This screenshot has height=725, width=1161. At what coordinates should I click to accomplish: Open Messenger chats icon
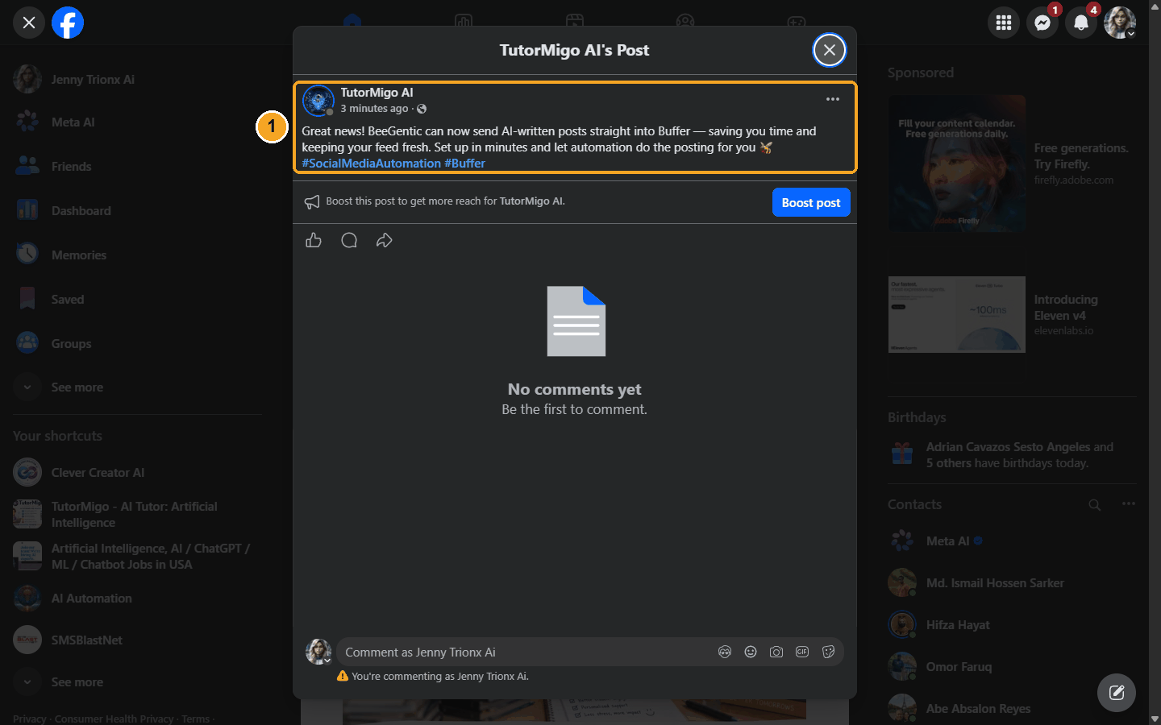point(1042,23)
